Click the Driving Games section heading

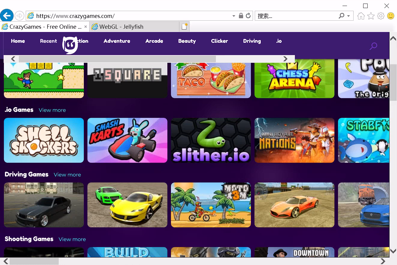[27, 174]
